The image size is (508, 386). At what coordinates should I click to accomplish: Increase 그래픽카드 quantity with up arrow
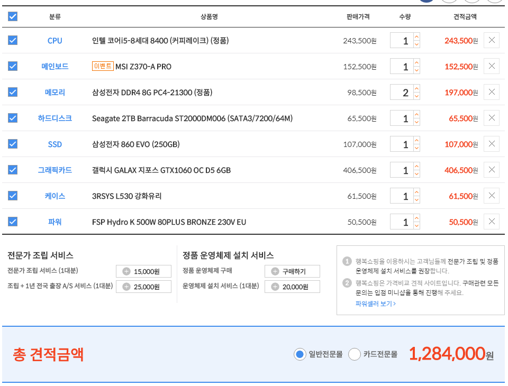pyautogui.click(x=416, y=166)
